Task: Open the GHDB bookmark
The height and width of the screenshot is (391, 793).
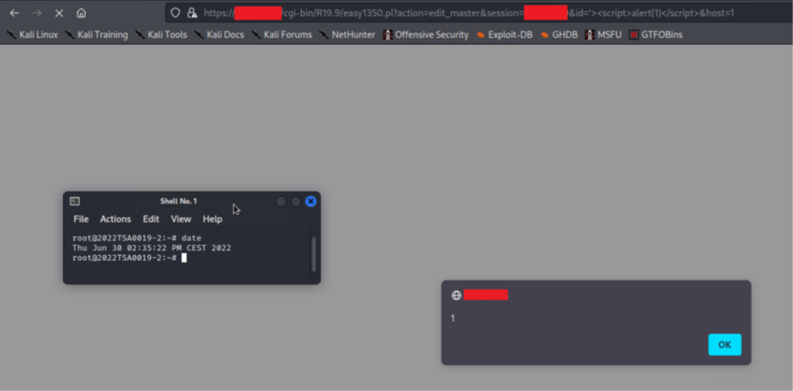Action: click(558, 35)
